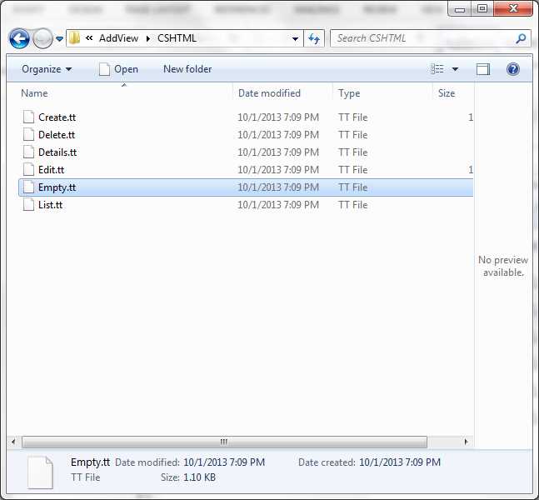Viewport: 539px width, 500px height.
Task: Maximize the Explorer window
Action: pos(482,9)
